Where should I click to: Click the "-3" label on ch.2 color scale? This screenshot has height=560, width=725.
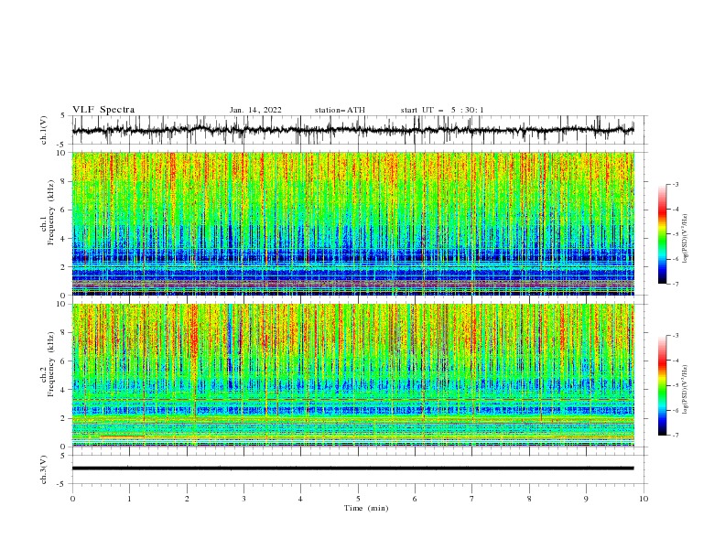click(x=675, y=336)
